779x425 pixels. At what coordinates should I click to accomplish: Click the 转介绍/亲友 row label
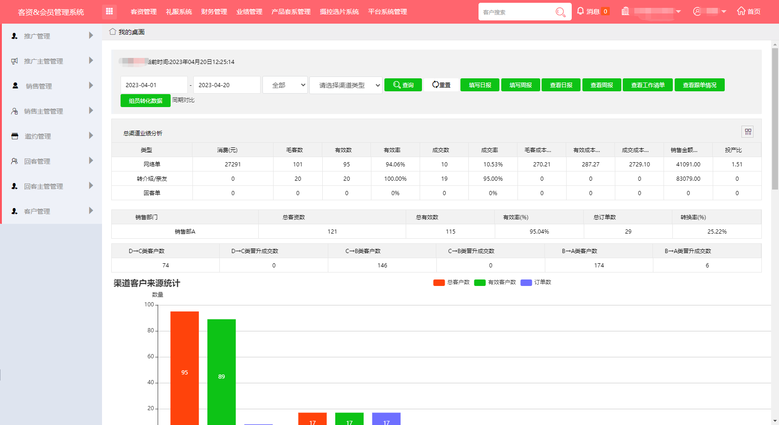click(152, 178)
